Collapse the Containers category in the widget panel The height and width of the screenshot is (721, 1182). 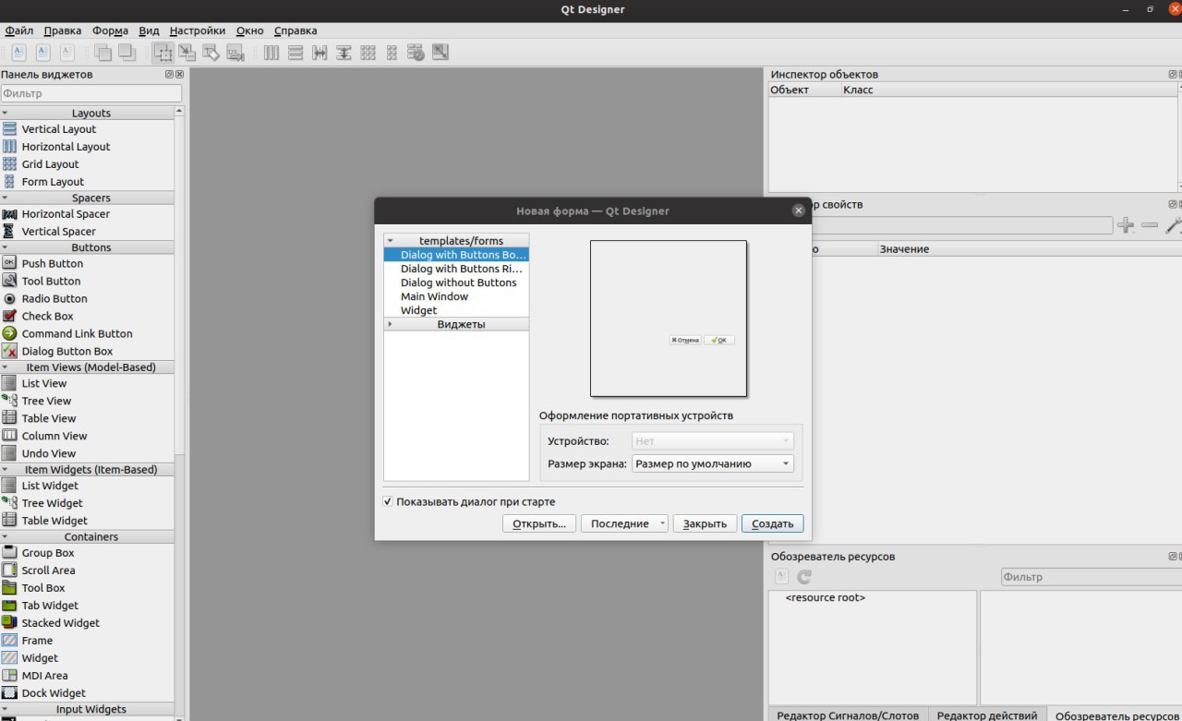coord(5,536)
